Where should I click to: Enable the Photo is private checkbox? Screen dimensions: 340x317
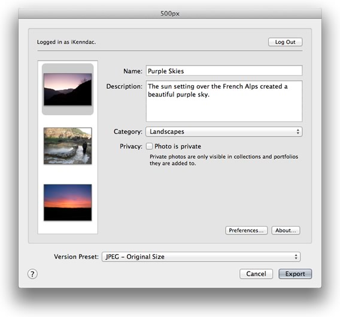click(149, 146)
